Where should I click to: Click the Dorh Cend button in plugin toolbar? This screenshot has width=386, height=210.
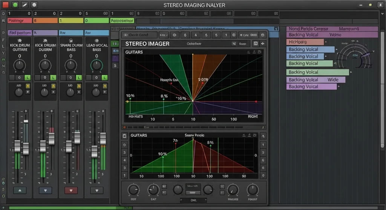click(139, 35)
